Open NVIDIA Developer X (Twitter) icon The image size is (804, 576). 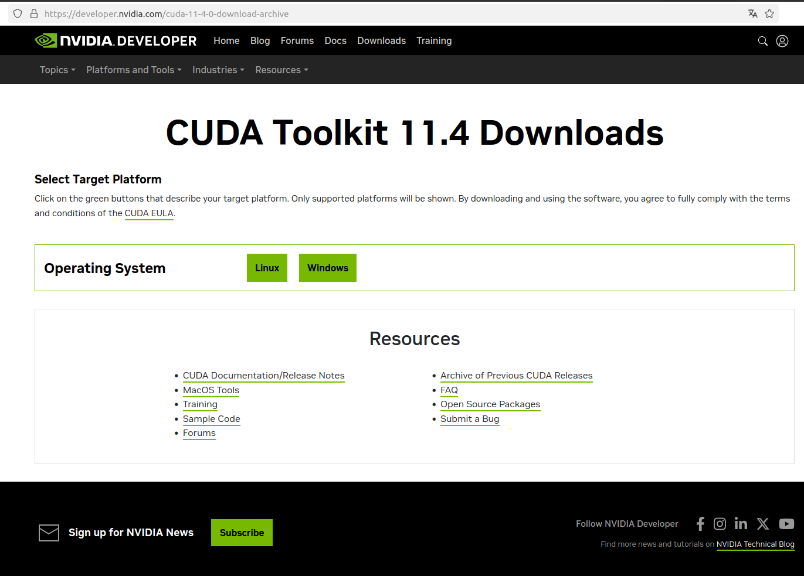pos(762,524)
